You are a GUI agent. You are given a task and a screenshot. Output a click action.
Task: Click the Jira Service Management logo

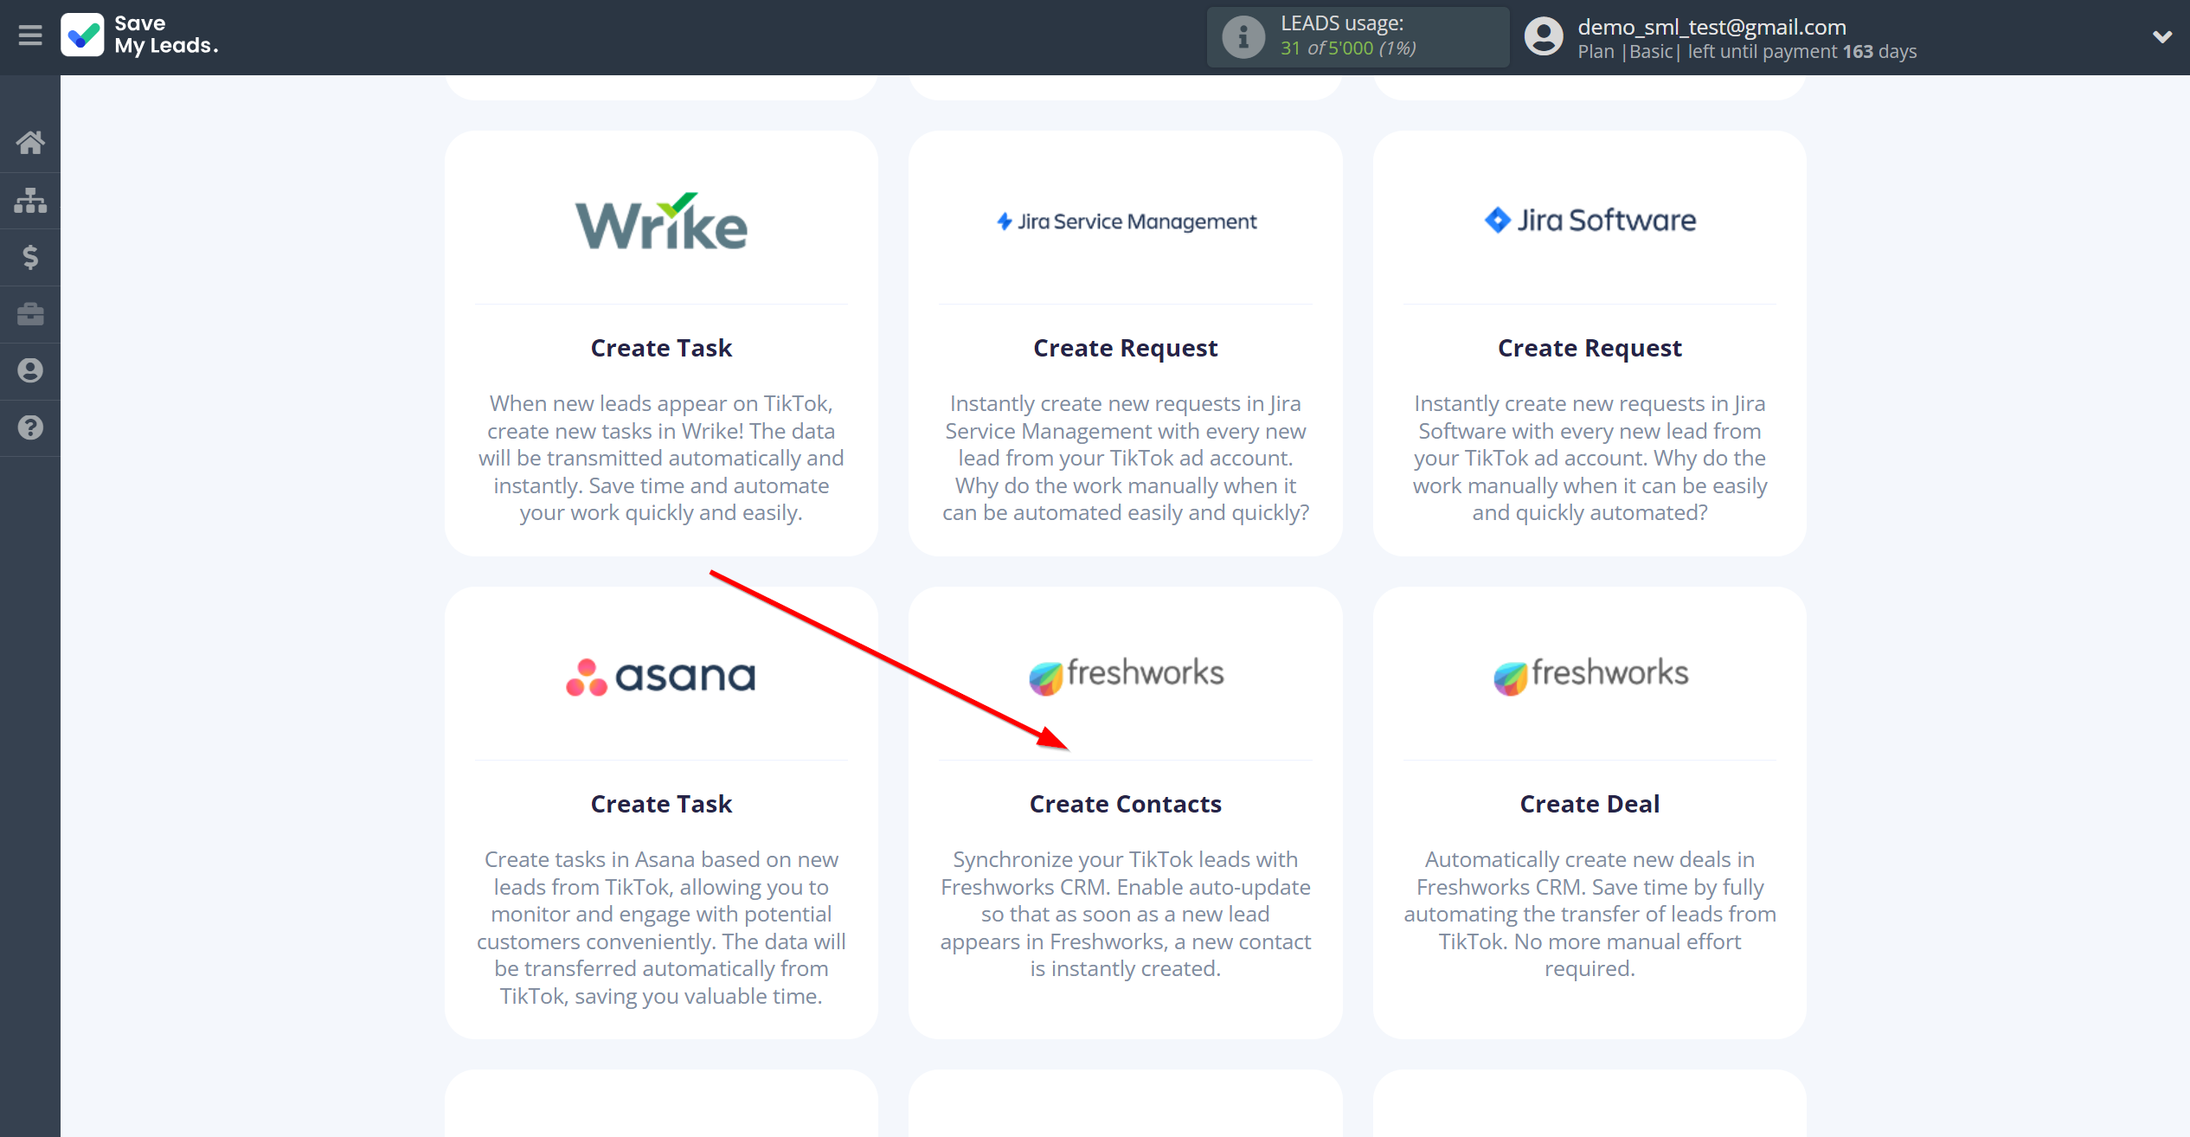(x=1126, y=222)
